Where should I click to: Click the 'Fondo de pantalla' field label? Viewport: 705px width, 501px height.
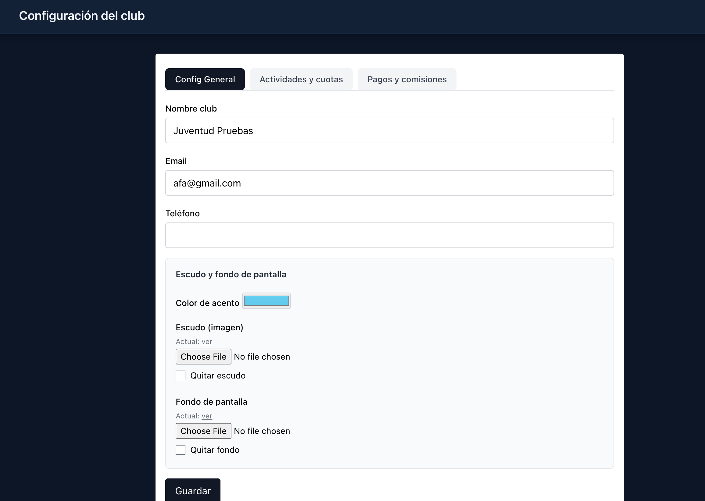tap(211, 402)
